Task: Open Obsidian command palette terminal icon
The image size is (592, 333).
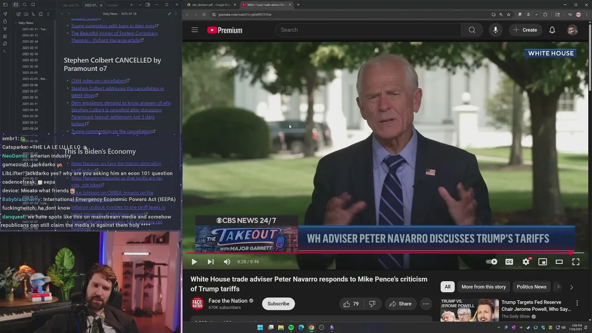Action: [5, 51]
